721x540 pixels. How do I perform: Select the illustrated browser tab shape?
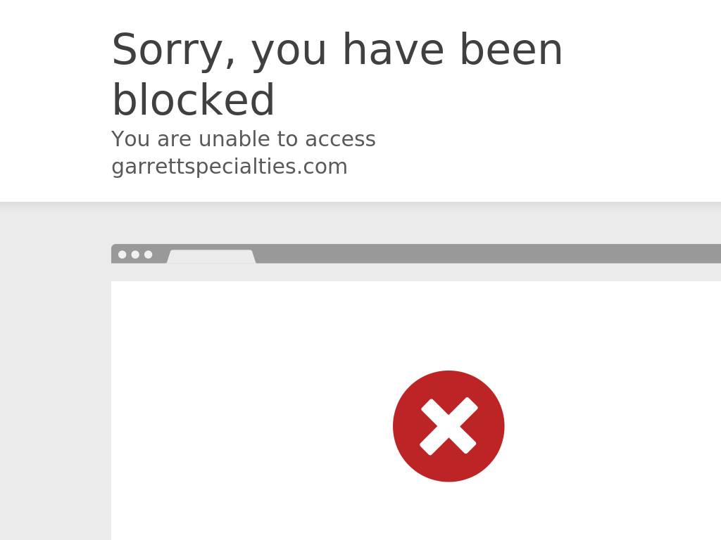pyautogui.click(x=211, y=256)
